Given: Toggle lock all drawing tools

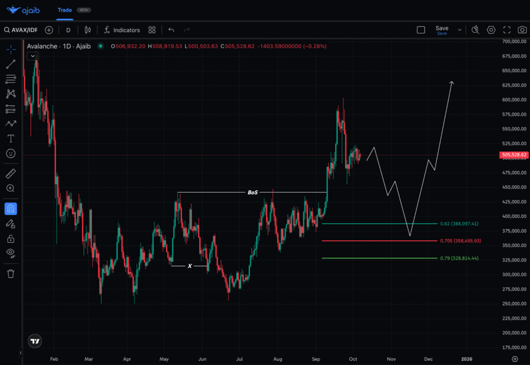Looking at the screenshot, I should [x=11, y=238].
